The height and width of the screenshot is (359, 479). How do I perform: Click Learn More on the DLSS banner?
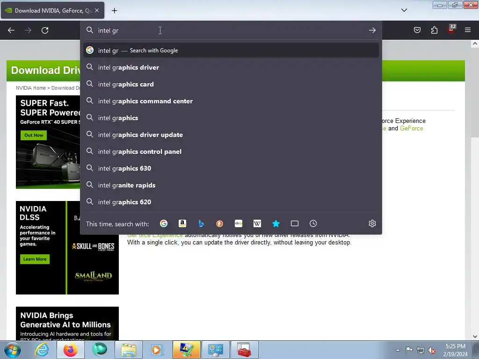[35, 259]
